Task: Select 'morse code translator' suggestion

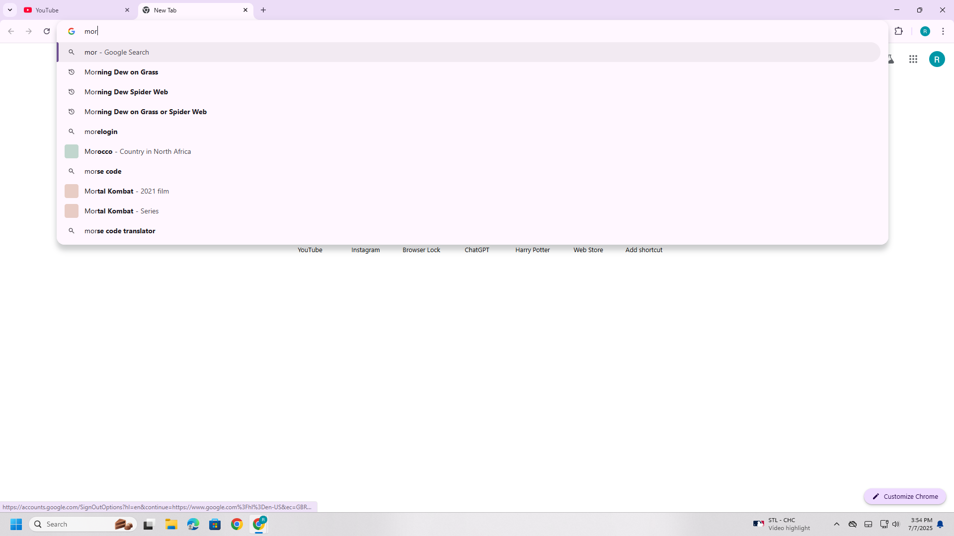Action: (x=469, y=231)
